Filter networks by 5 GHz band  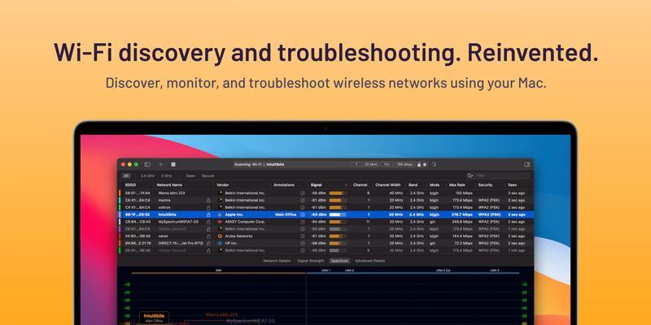tap(167, 175)
